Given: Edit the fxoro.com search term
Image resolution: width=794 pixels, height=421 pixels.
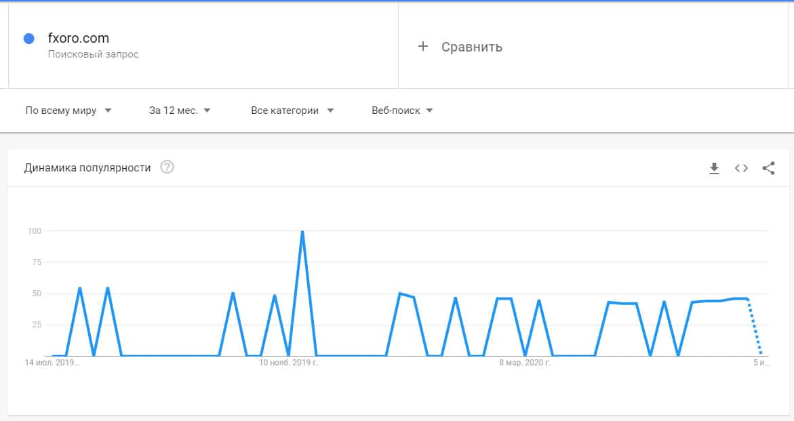Looking at the screenshot, I should click(x=79, y=38).
